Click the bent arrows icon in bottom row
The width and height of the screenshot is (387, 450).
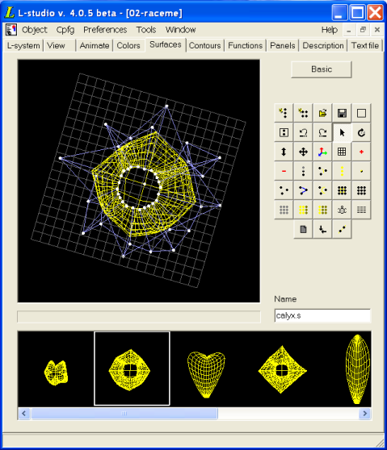coord(322,229)
